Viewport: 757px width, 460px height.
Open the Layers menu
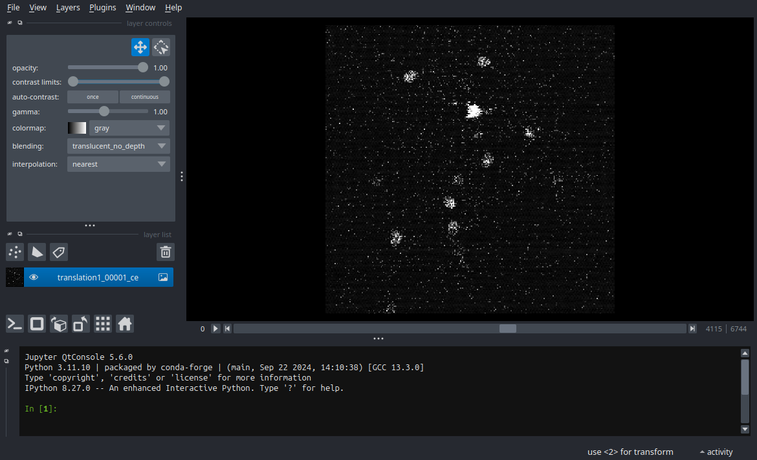point(67,7)
